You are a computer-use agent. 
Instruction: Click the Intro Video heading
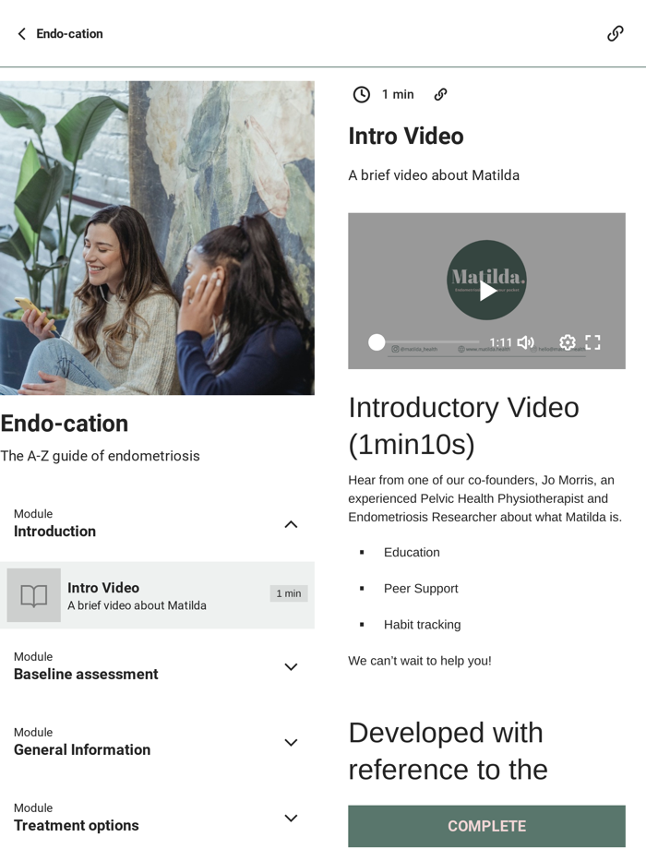tap(406, 137)
